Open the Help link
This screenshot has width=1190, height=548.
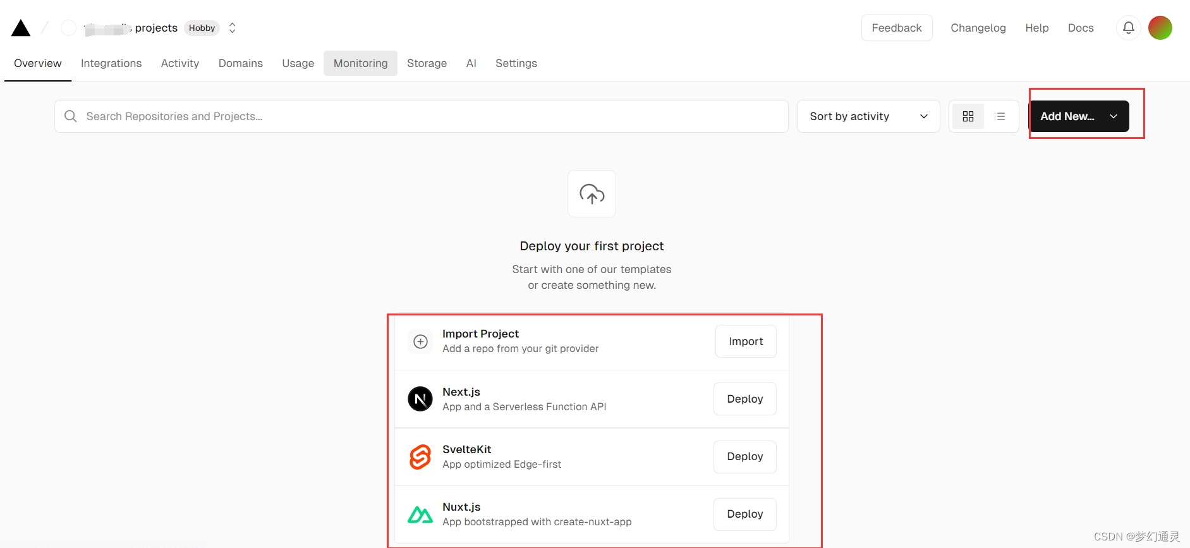click(1037, 28)
